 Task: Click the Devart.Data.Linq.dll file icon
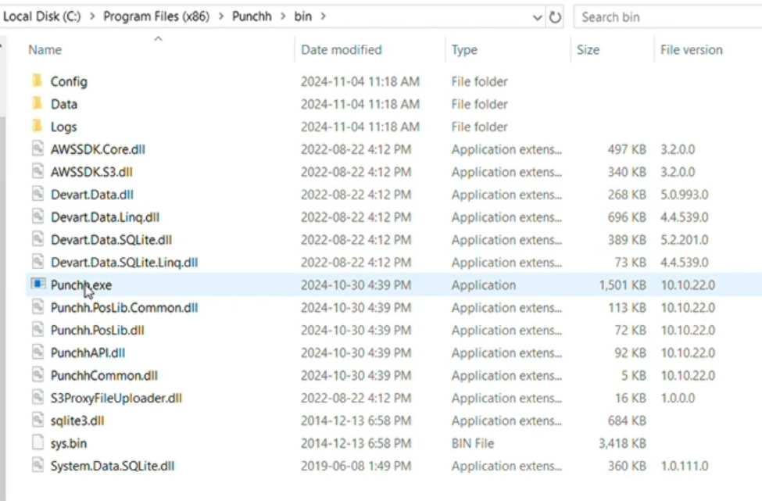tap(38, 217)
